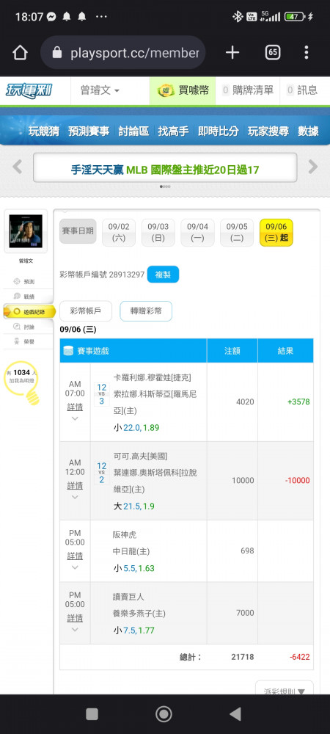Screen dimensions: 330x734
Task: Click the 玩運彩 site logo
Action: click(x=29, y=91)
